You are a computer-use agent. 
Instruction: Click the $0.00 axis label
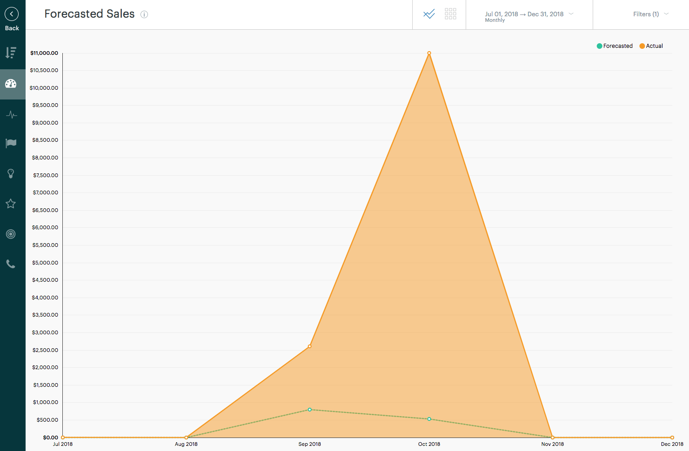click(51, 438)
